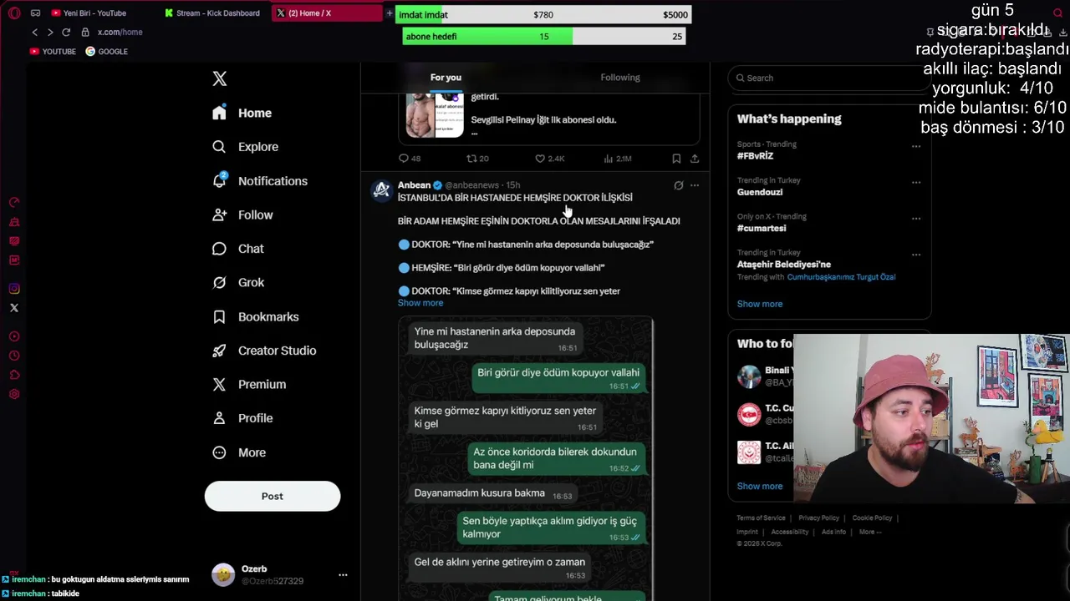This screenshot has height=601, width=1070.
Task: Switch to the Stream - Kick Dashboard tab
Action: 213,13
